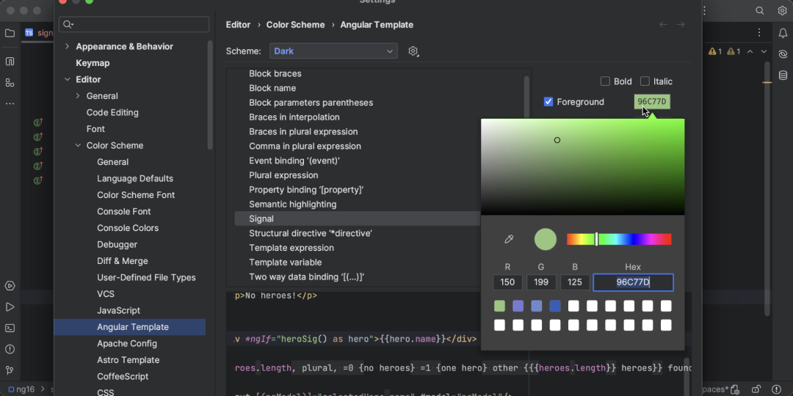This screenshot has width=793, height=396.
Task: Click the settings search field
Action: (x=134, y=24)
